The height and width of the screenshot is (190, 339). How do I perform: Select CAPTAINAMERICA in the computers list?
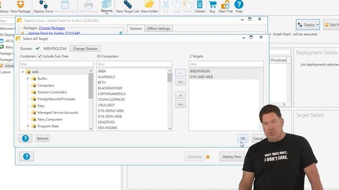(x=112, y=94)
